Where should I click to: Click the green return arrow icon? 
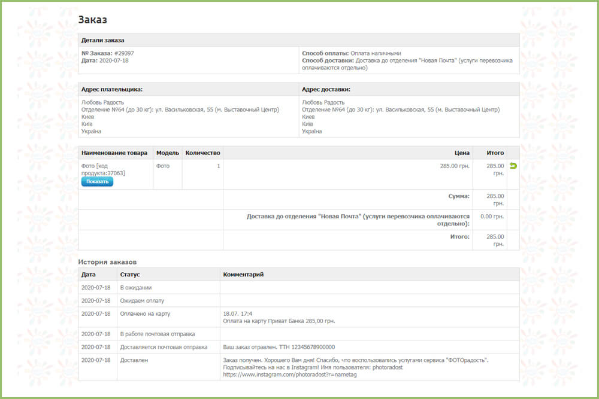tap(513, 166)
